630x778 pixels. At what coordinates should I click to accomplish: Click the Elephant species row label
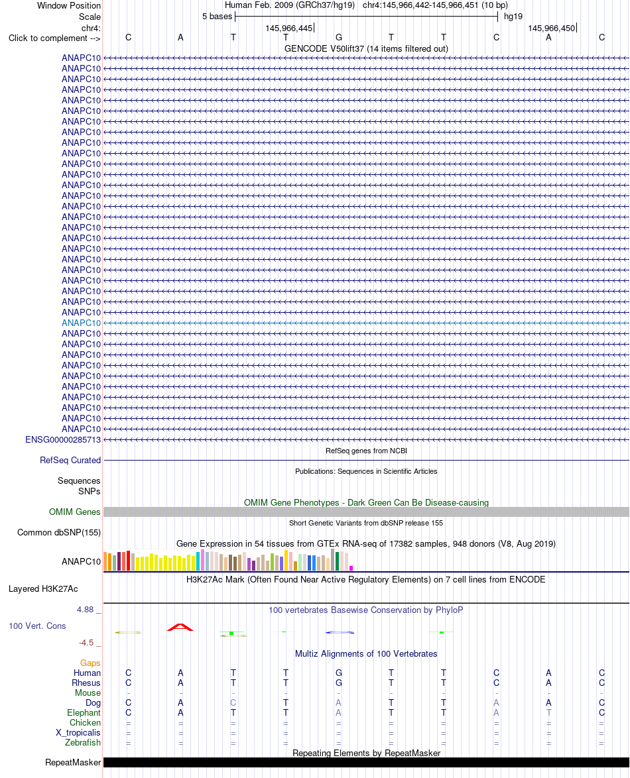pos(84,713)
